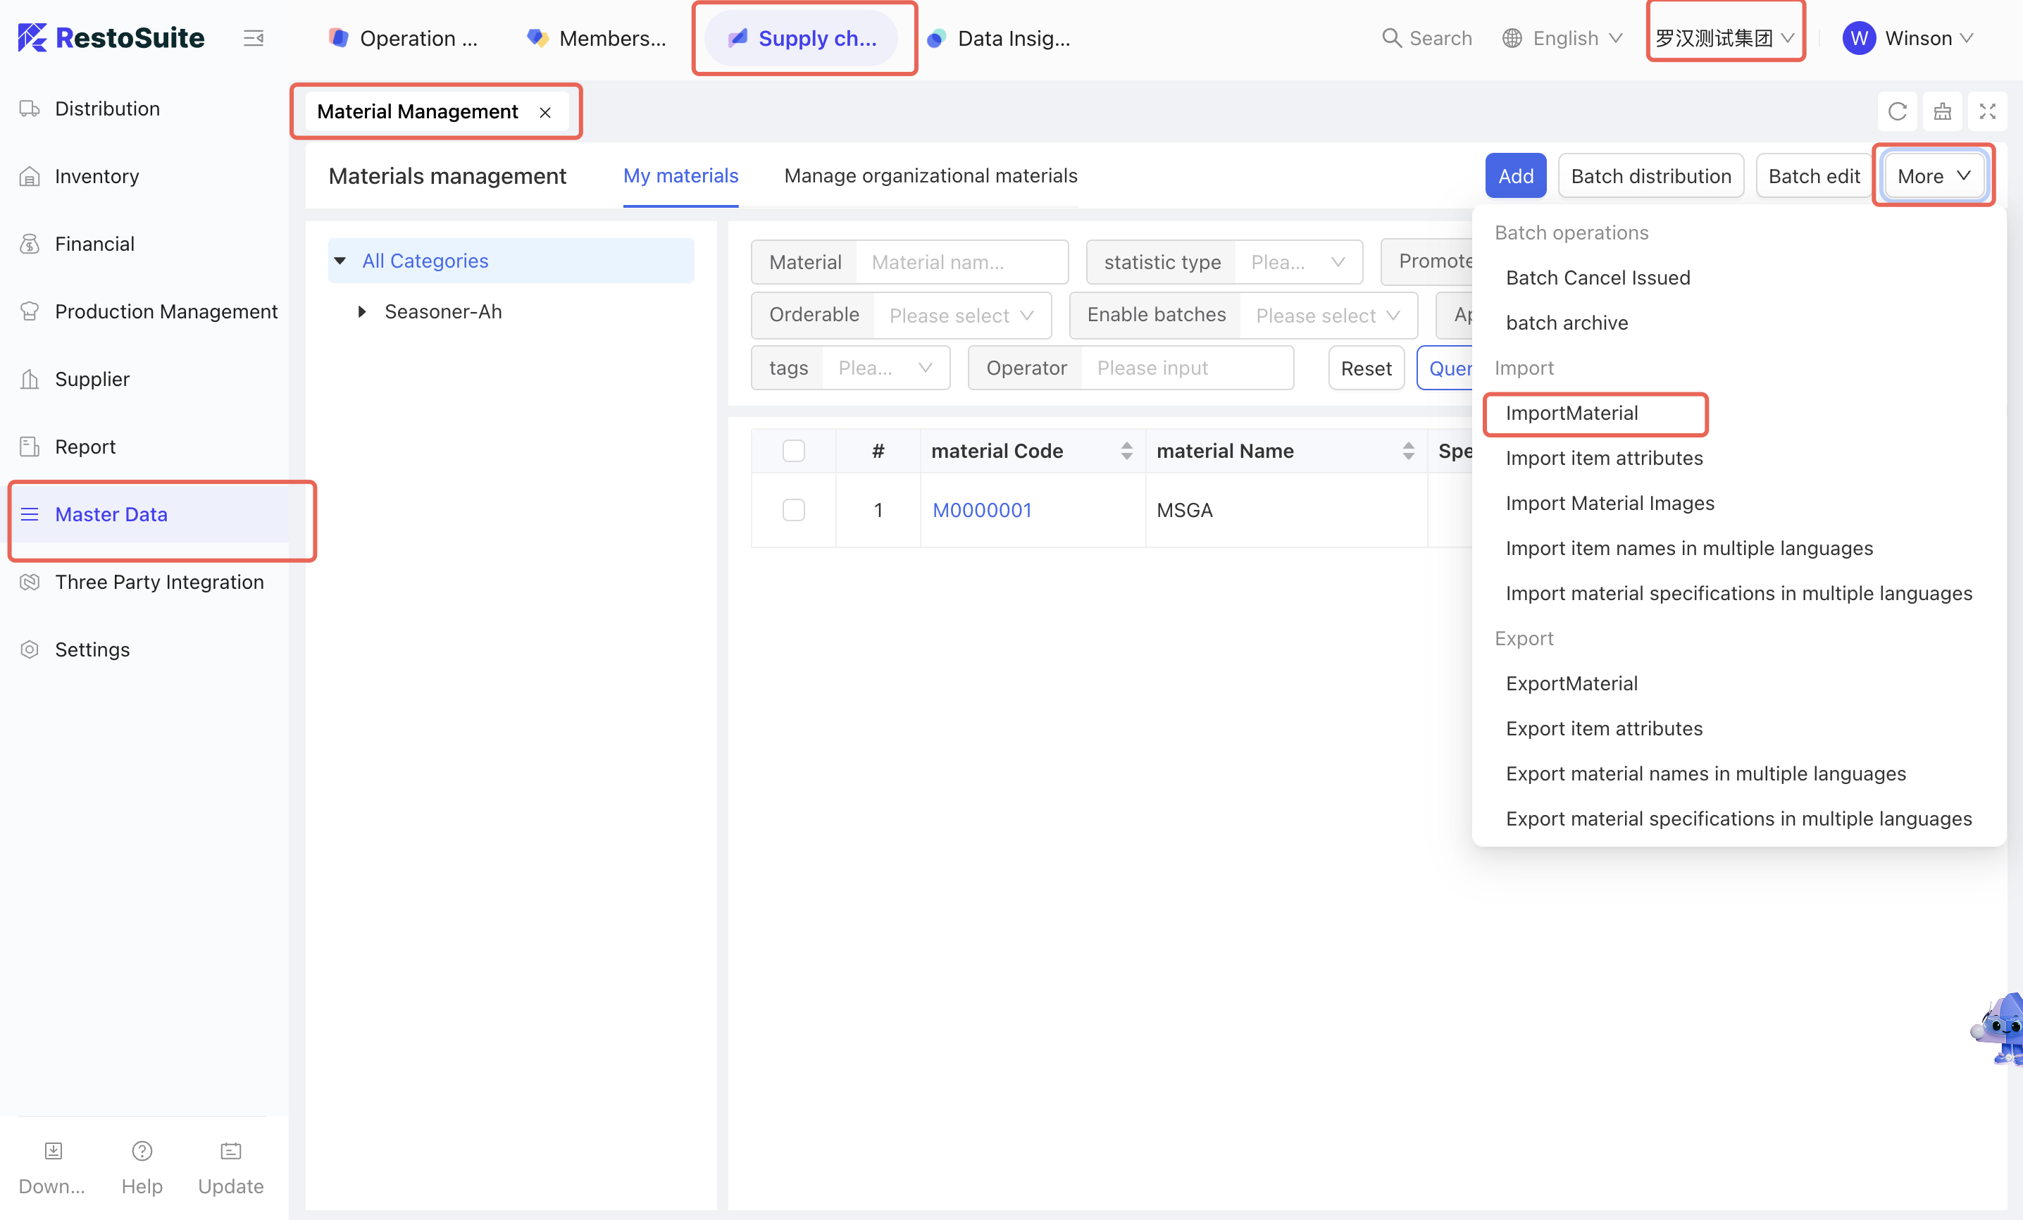The height and width of the screenshot is (1220, 2023).
Task: Click the refresh page icon
Action: (x=1896, y=112)
